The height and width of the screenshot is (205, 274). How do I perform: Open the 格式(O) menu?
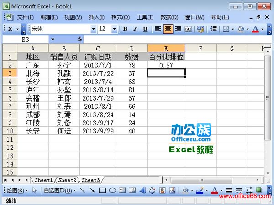tap(121, 17)
